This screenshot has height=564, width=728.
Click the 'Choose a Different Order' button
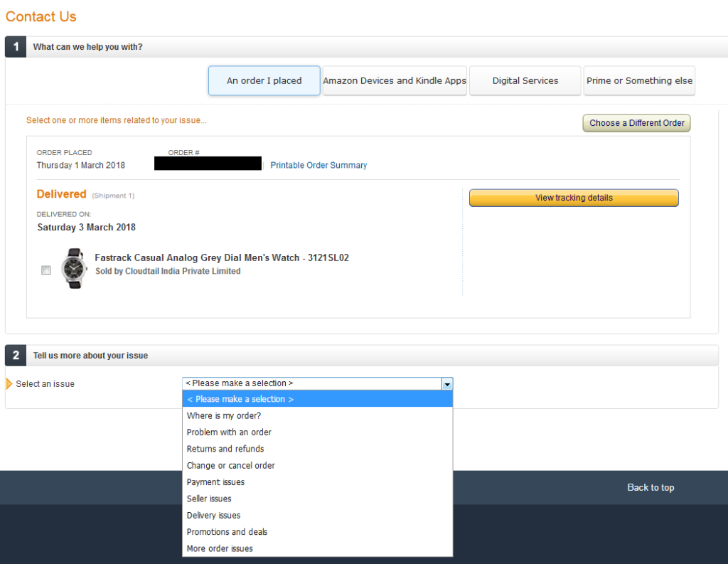point(636,123)
